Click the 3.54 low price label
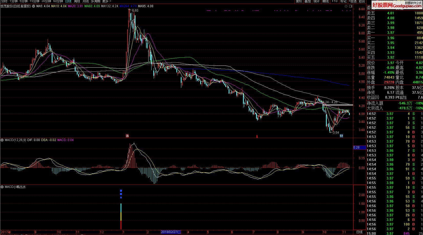This screenshot has width=423, height=235. 336,133
